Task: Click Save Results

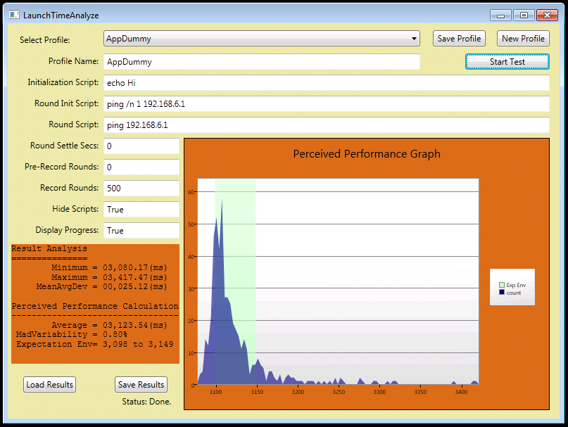Action: click(x=141, y=384)
